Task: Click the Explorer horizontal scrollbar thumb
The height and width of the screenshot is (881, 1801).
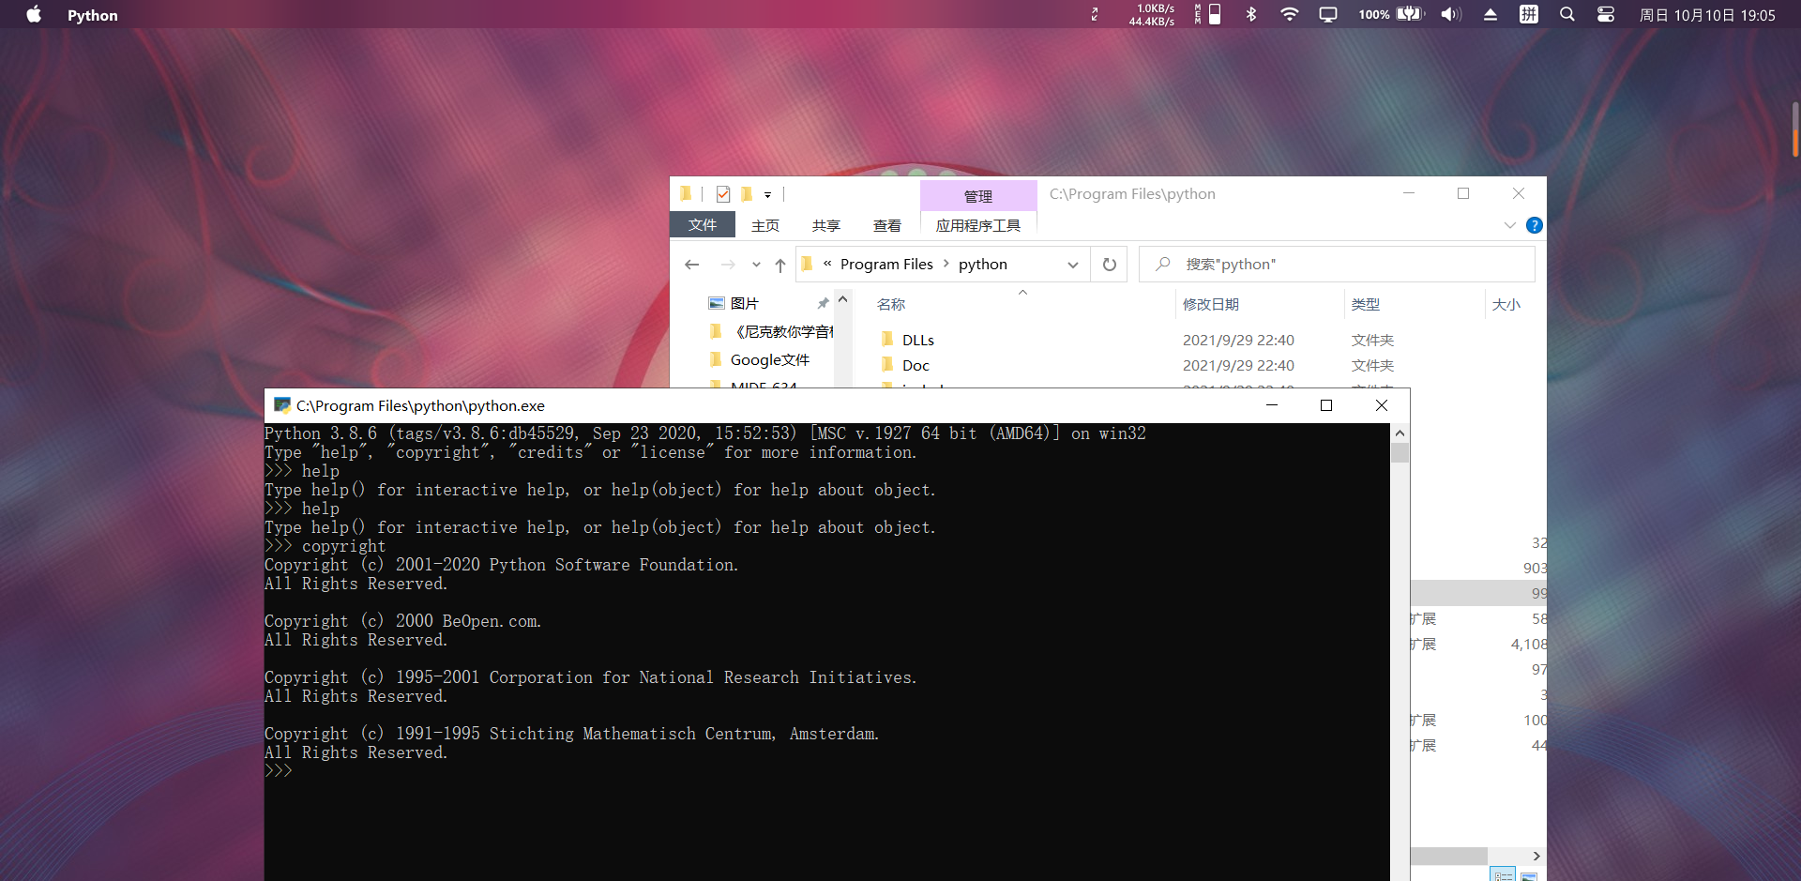Action: 1448,856
